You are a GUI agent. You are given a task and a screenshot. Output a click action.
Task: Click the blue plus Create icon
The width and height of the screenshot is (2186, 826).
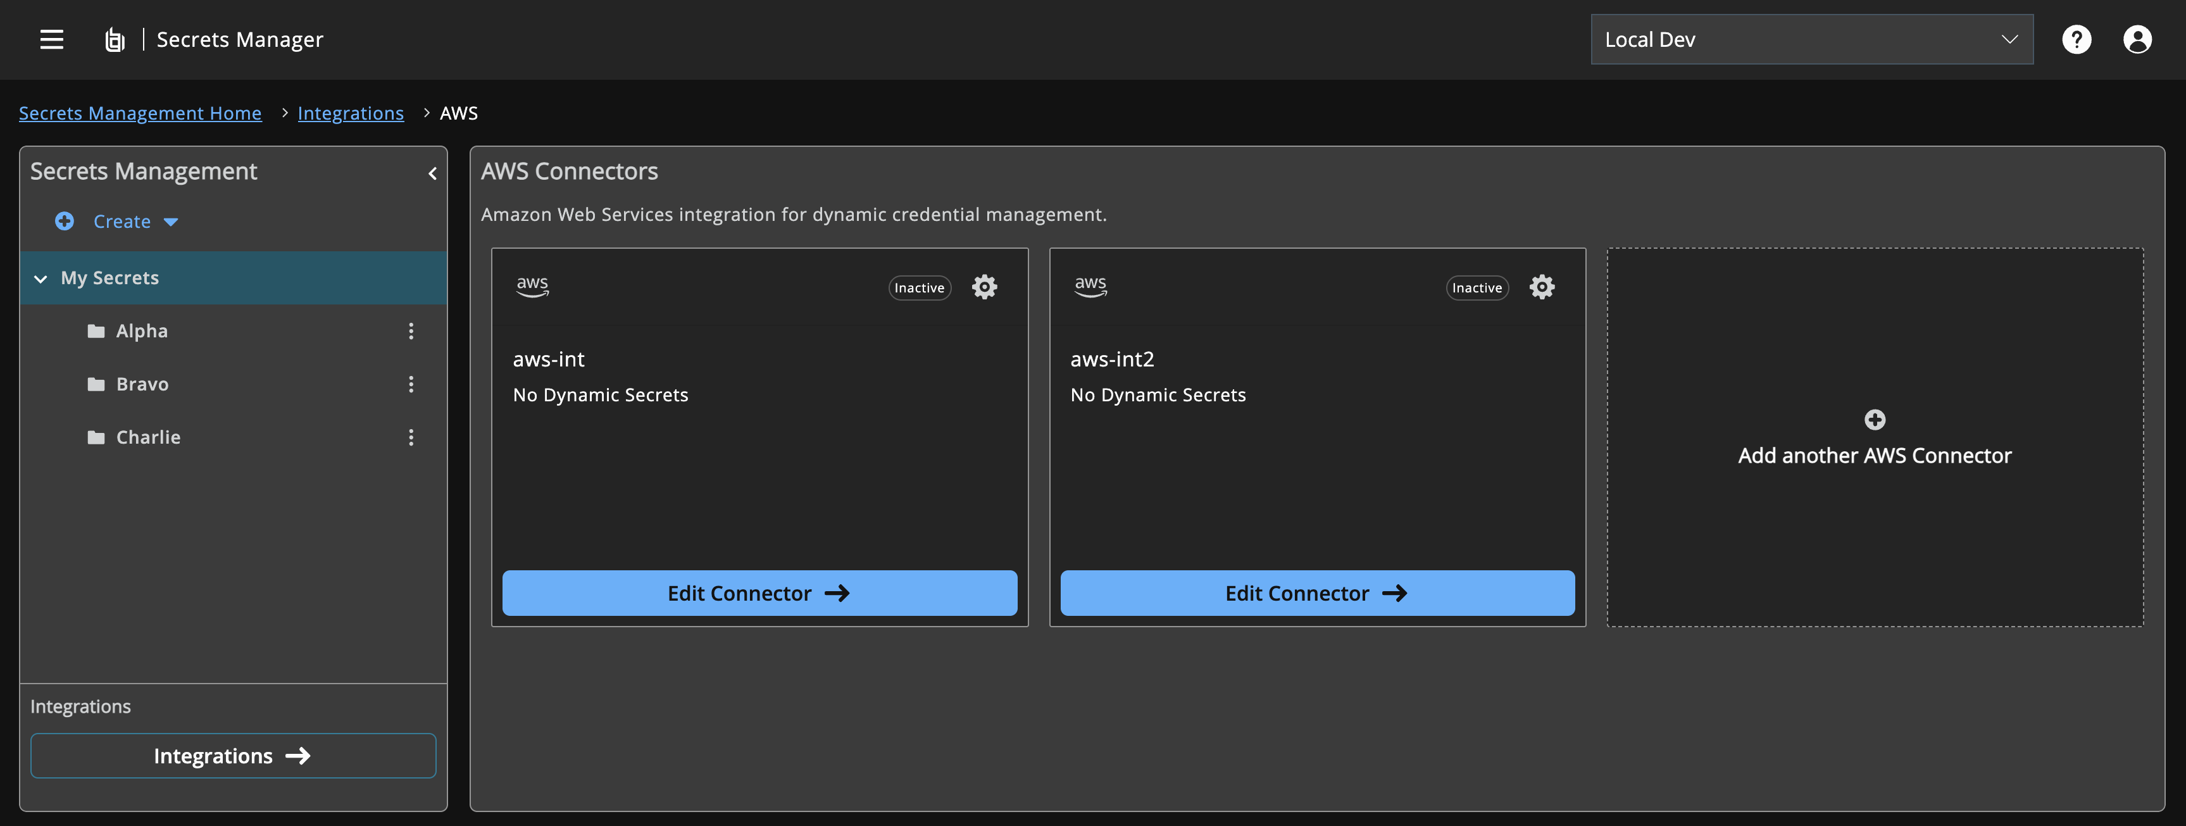(65, 222)
